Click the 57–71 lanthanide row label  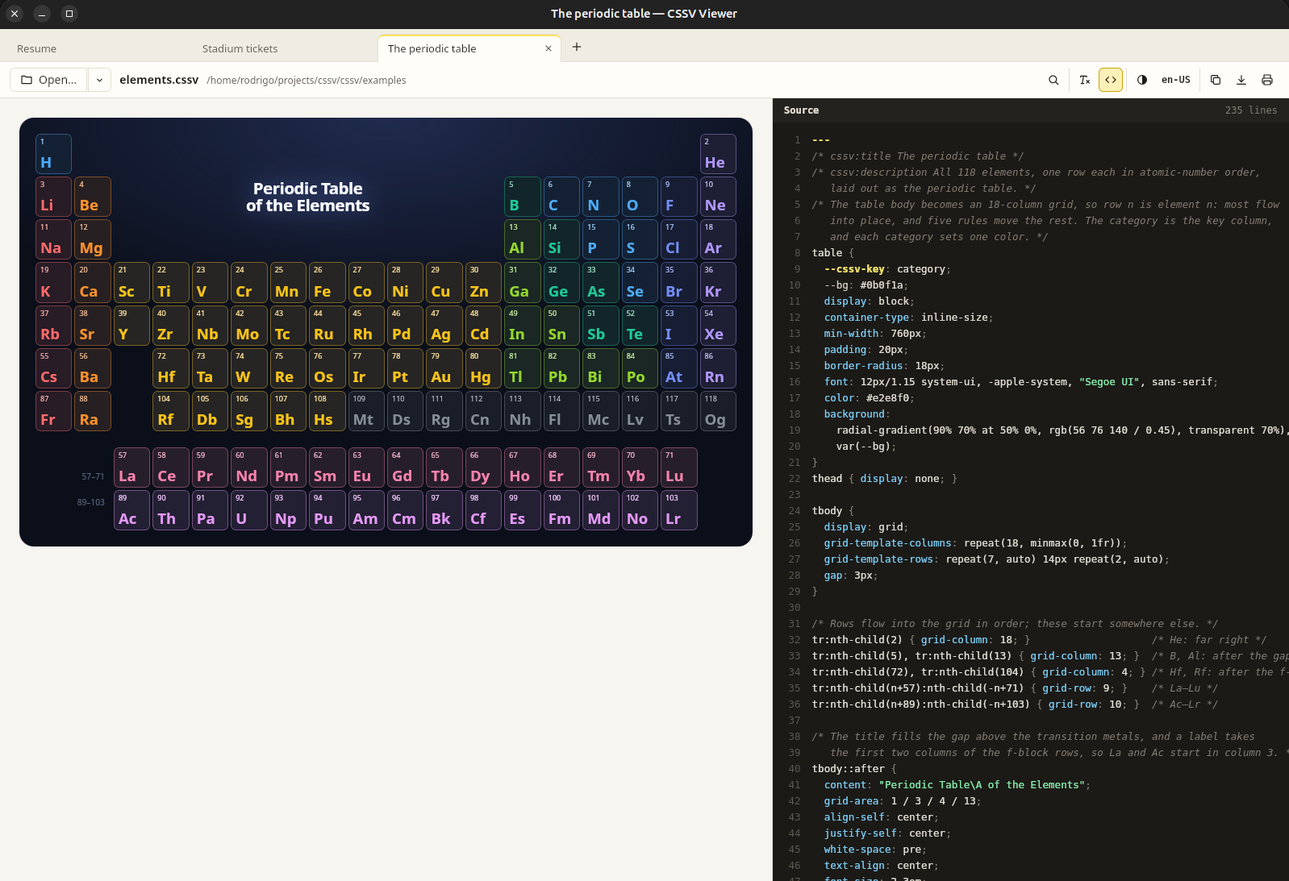[93, 476]
